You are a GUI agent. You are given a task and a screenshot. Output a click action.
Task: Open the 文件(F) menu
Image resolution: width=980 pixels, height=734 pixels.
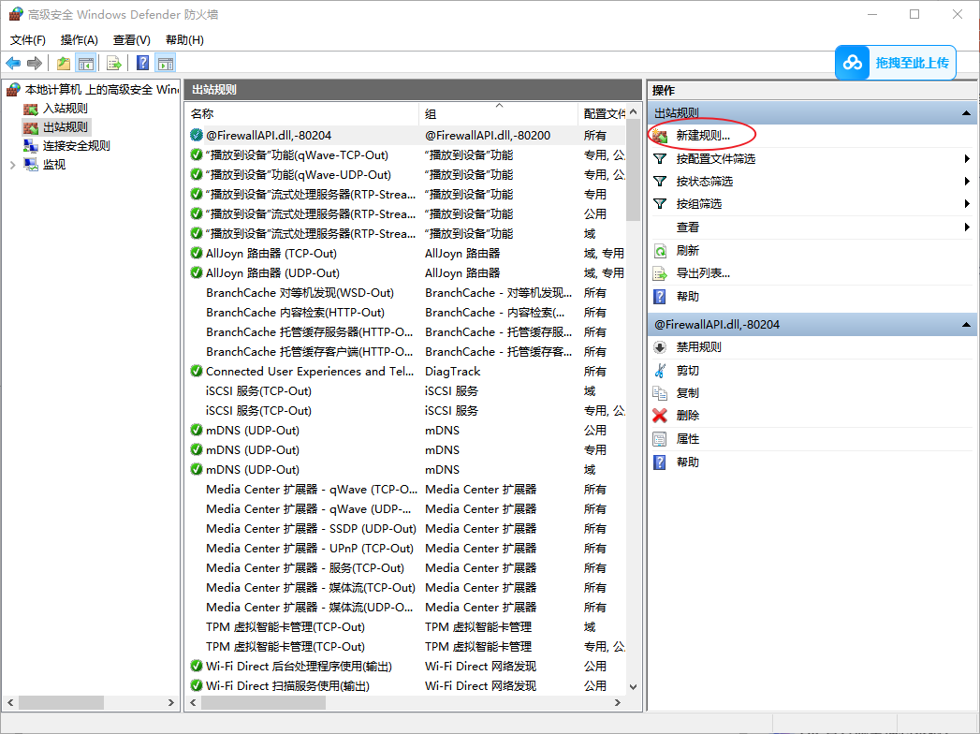[27, 40]
